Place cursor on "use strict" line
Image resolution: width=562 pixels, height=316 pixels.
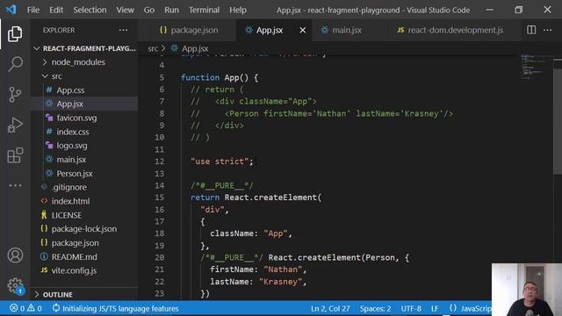pos(222,162)
